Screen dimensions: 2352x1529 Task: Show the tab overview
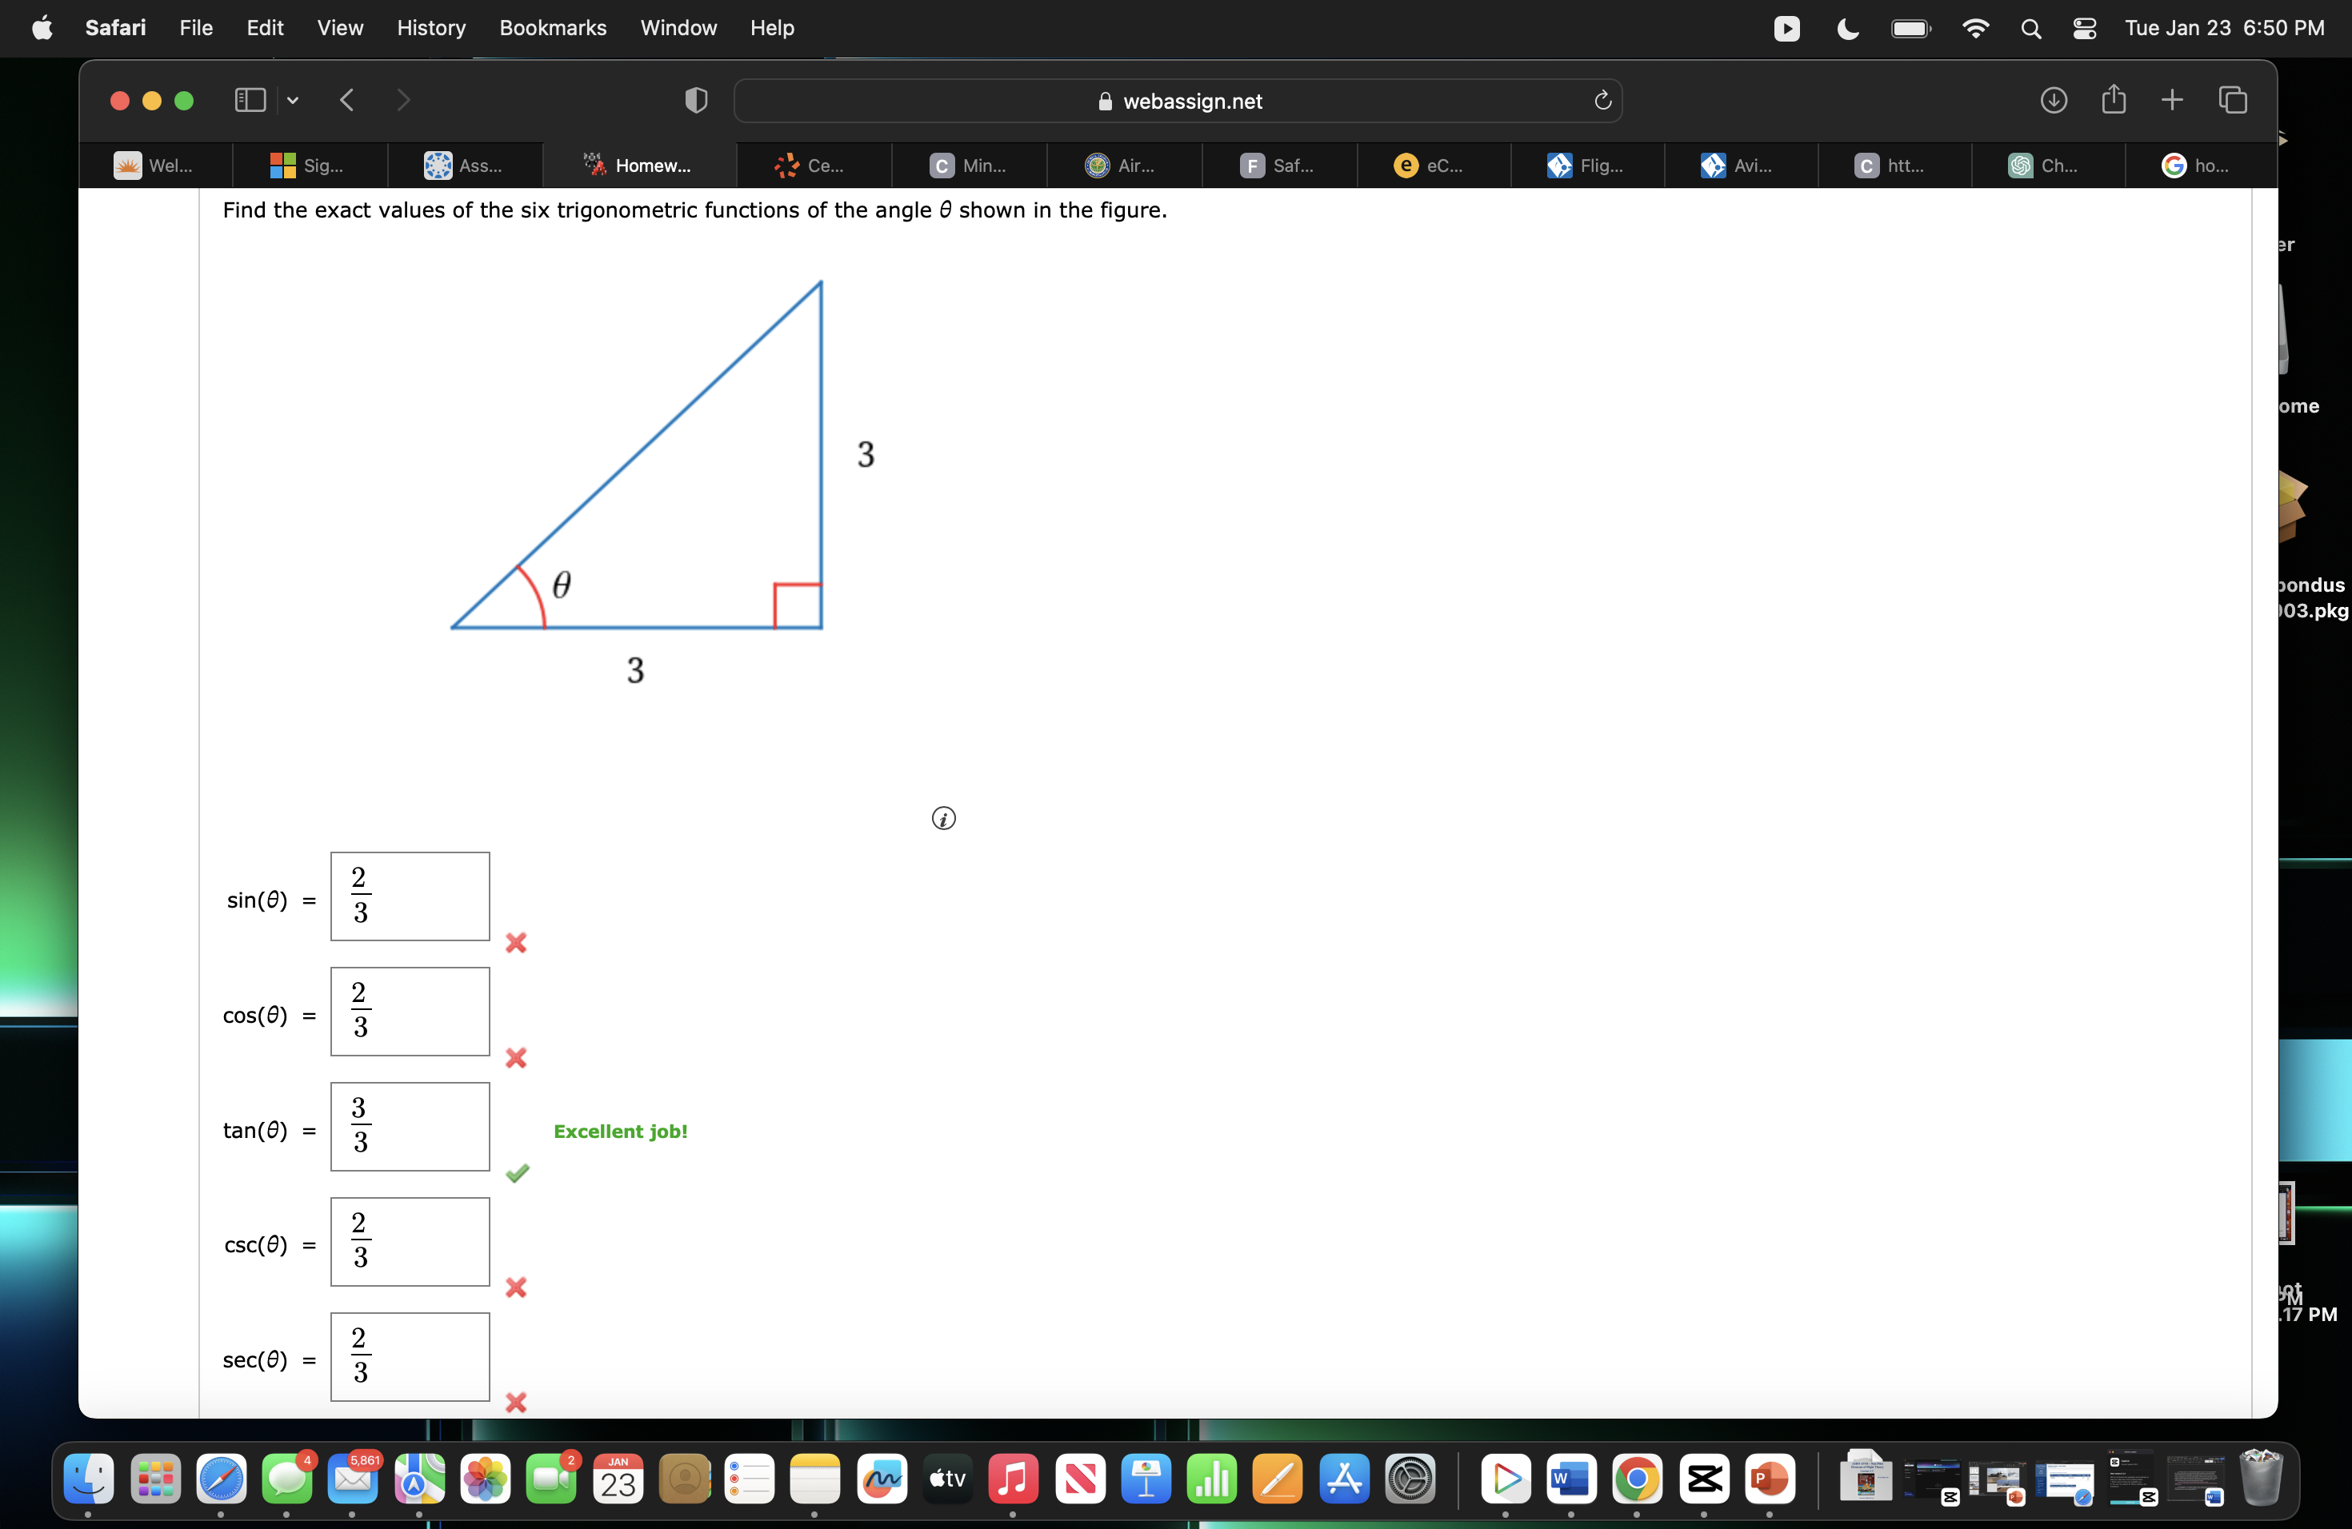[x=2234, y=99]
